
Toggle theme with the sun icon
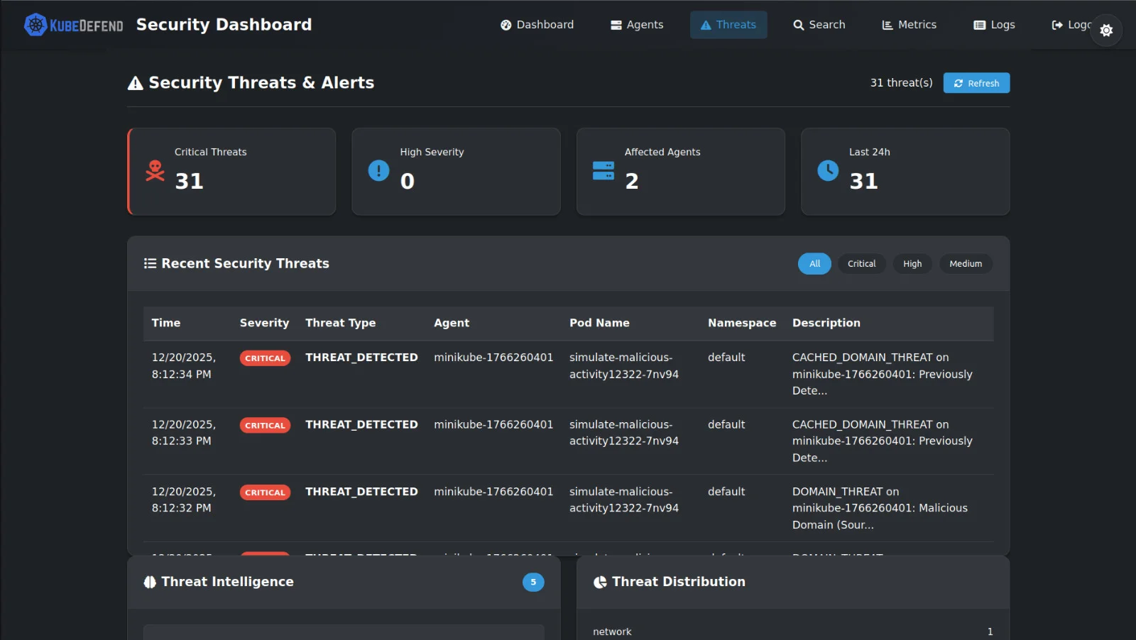coord(1106,31)
